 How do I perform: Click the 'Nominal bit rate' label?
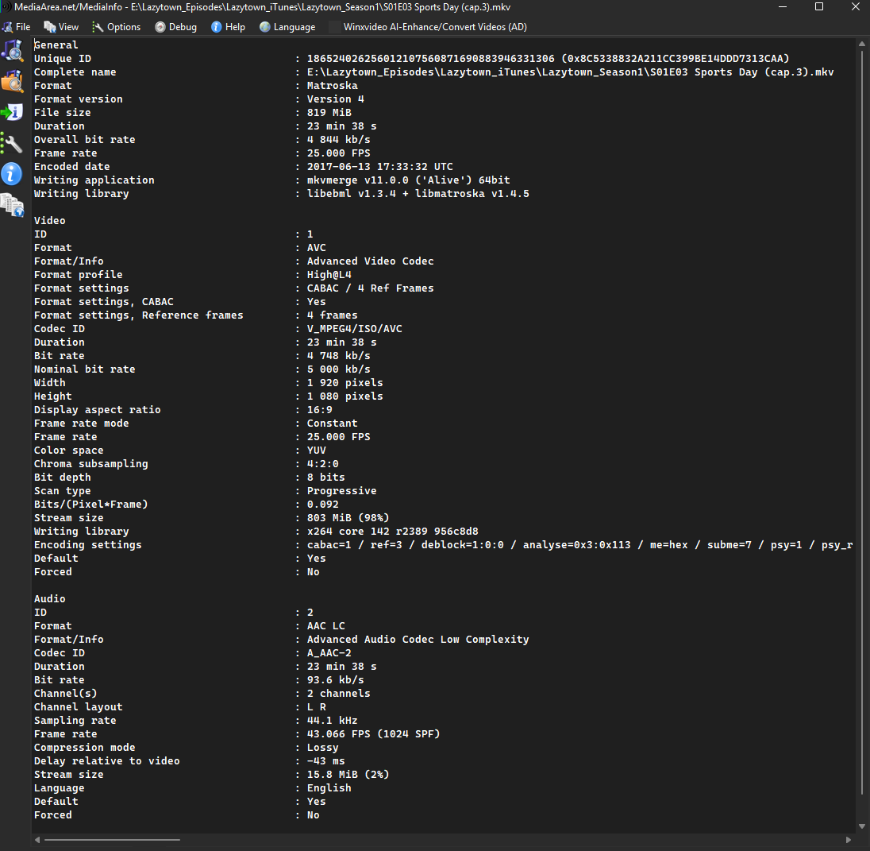tap(84, 369)
